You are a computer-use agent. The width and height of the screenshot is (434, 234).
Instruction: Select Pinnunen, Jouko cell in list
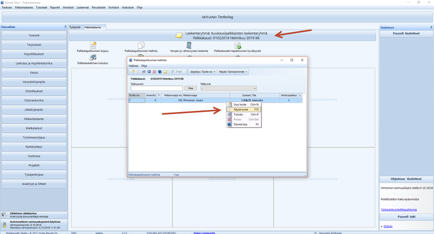206,100
